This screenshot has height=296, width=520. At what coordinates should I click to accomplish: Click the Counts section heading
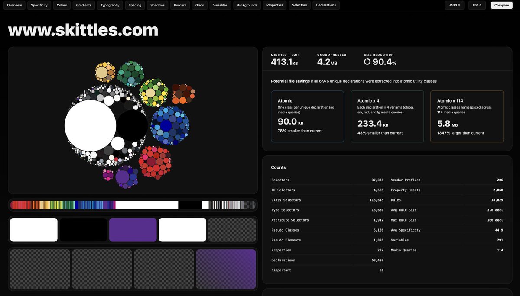[278, 167]
